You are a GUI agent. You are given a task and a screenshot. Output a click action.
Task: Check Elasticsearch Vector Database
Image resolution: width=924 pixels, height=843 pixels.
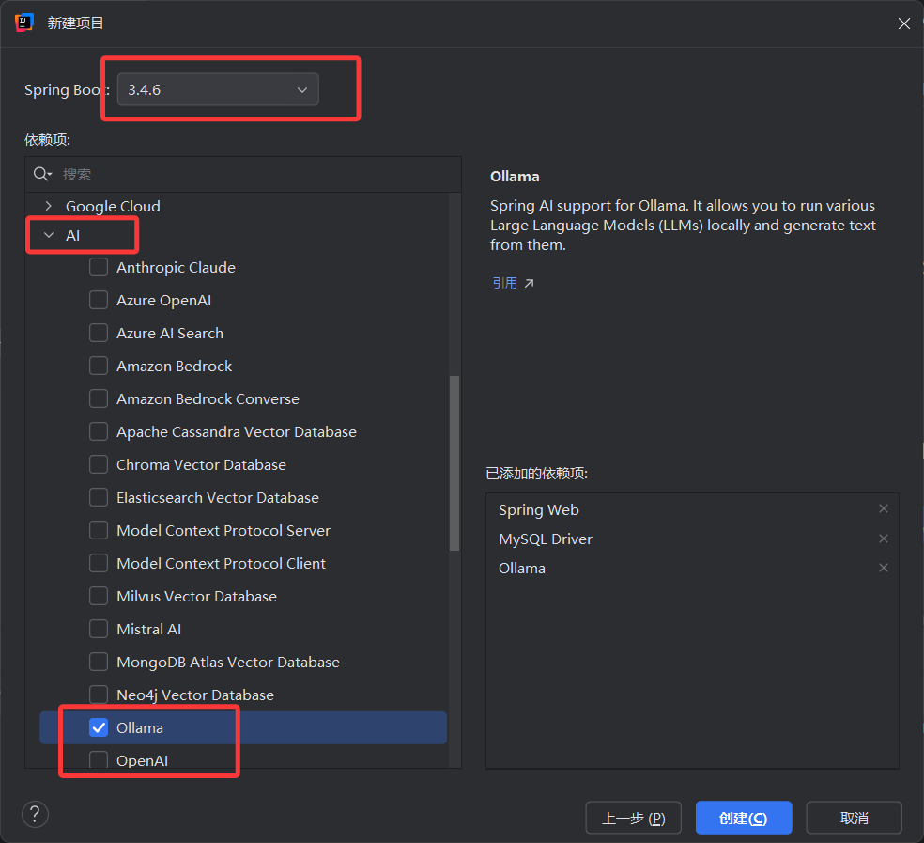pyautogui.click(x=99, y=497)
